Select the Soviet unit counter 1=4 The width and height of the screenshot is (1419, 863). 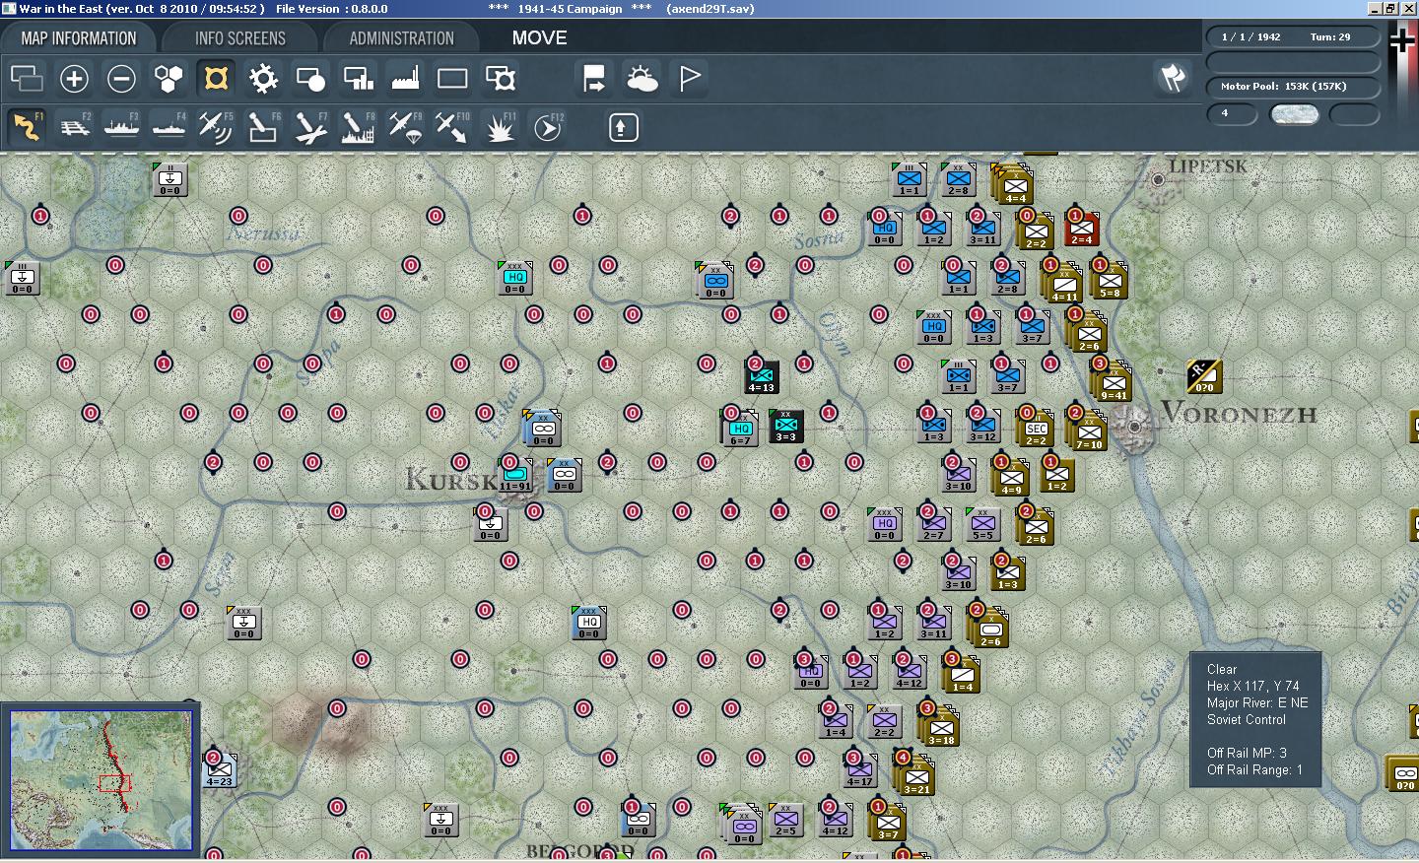pos(961,675)
